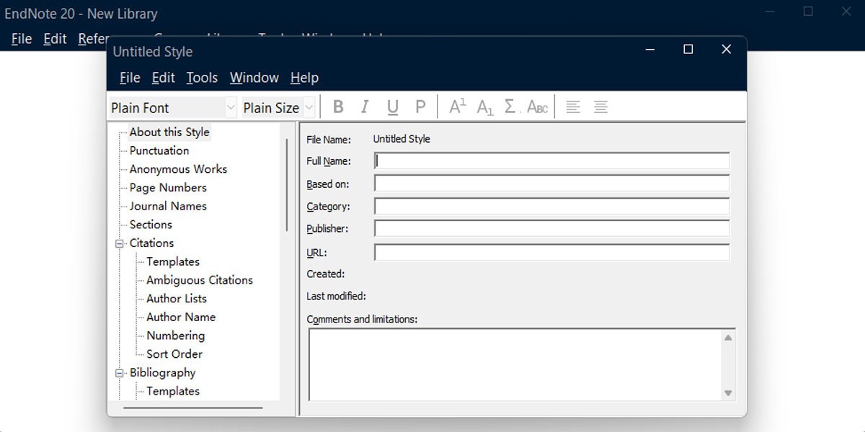Apply Superscript formatting icon
This screenshot has height=432, width=865.
click(457, 107)
